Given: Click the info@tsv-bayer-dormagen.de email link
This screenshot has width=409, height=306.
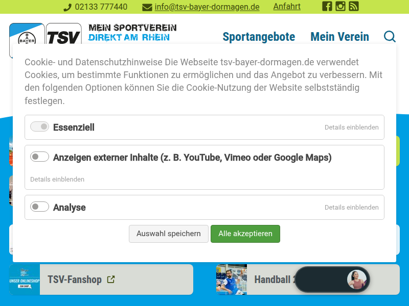Looking at the screenshot, I should [x=207, y=7].
